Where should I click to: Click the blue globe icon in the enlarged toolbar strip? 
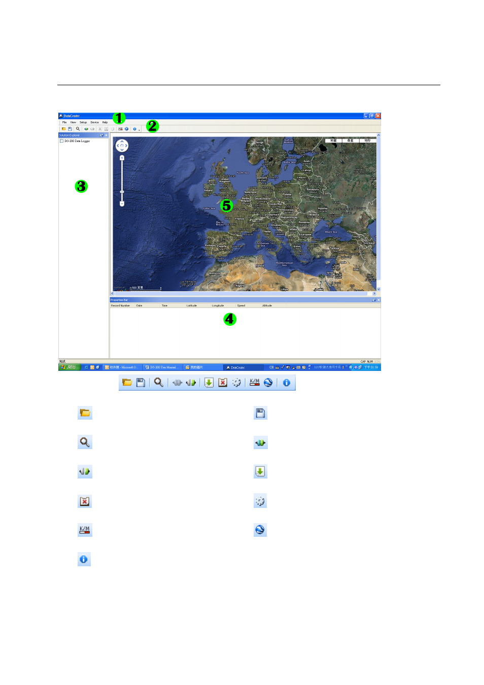[x=268, y=383]
